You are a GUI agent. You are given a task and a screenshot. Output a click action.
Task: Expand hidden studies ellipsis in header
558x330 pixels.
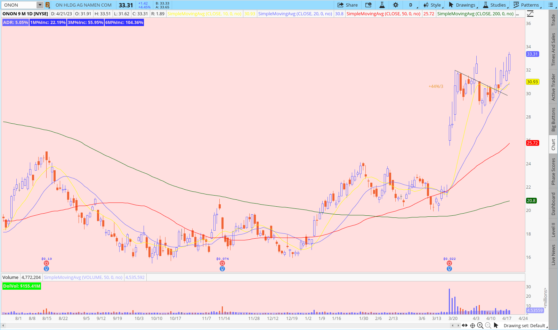tap(518, 14)
